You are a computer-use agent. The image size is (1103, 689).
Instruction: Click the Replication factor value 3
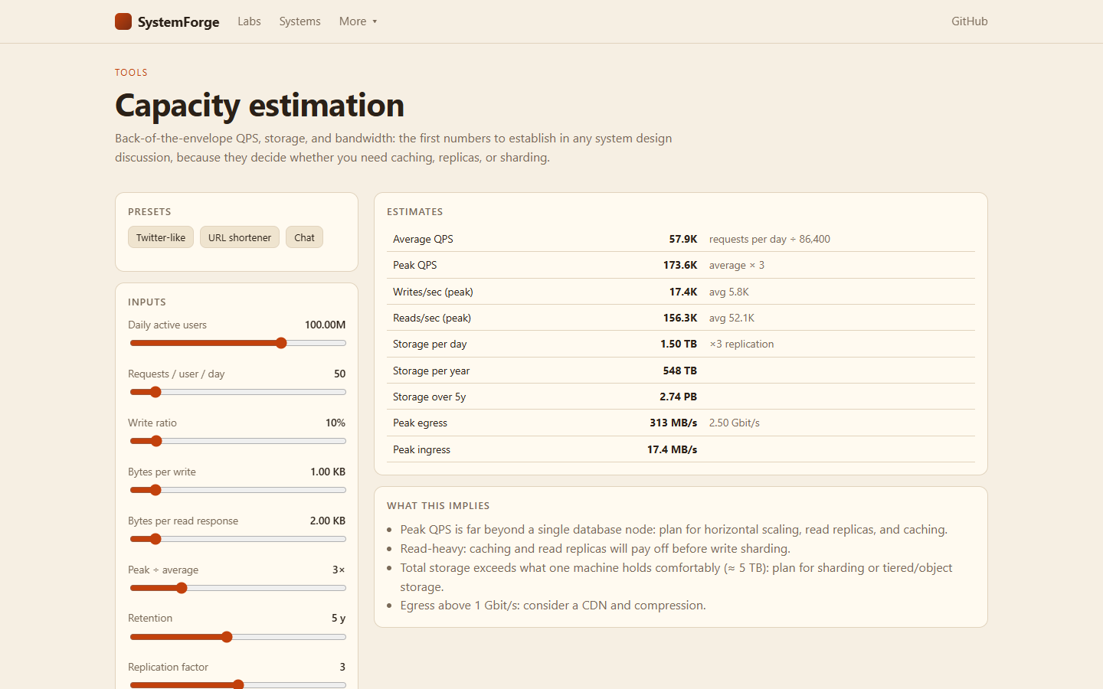(342, 667)
